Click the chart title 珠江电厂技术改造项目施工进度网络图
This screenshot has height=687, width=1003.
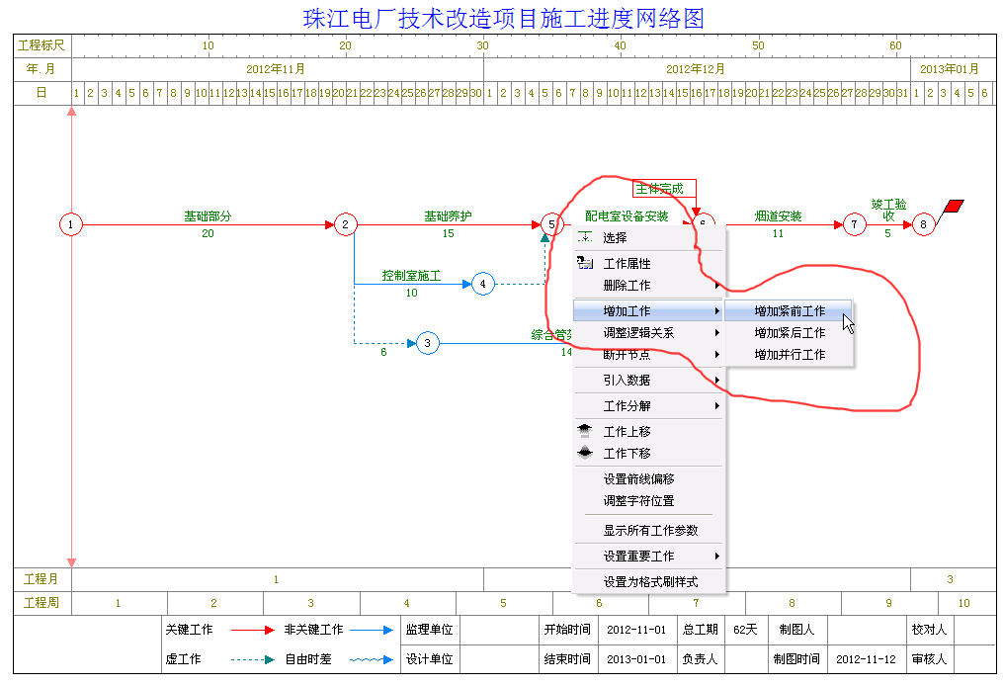[503, 18]
